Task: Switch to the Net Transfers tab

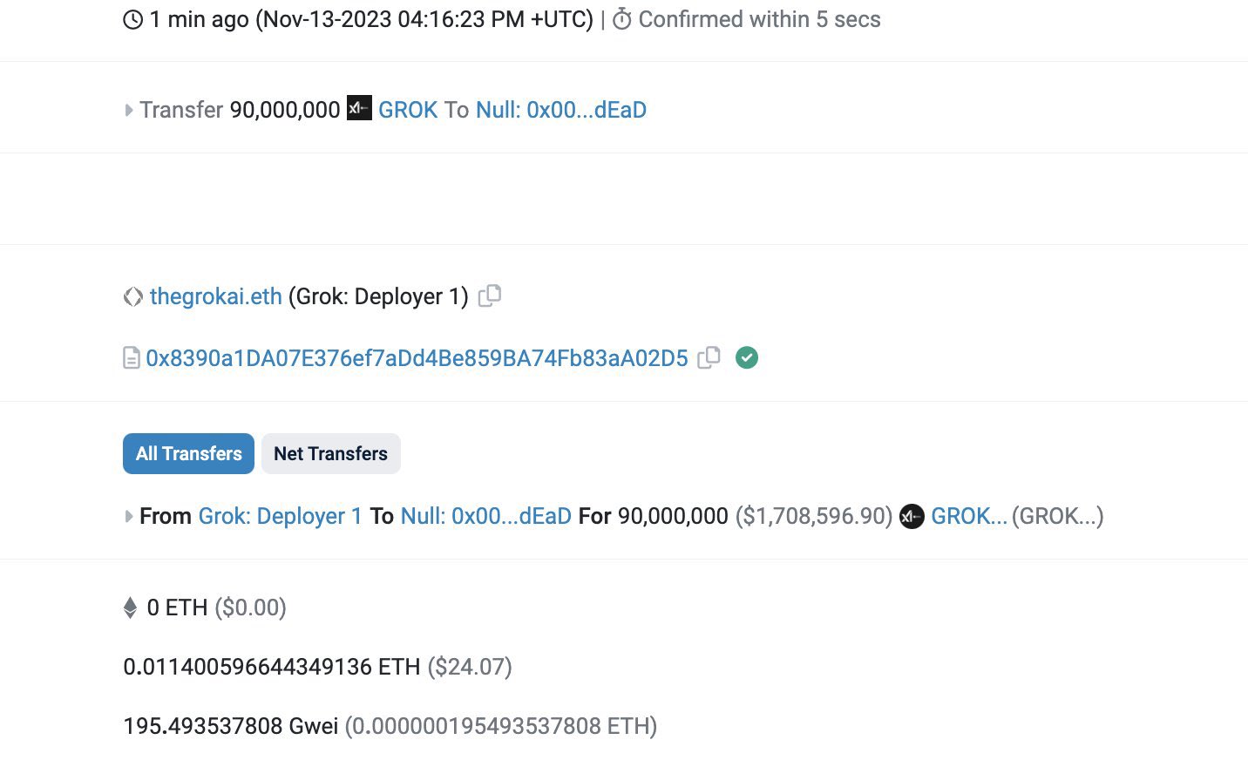Action: click(330, 453)
